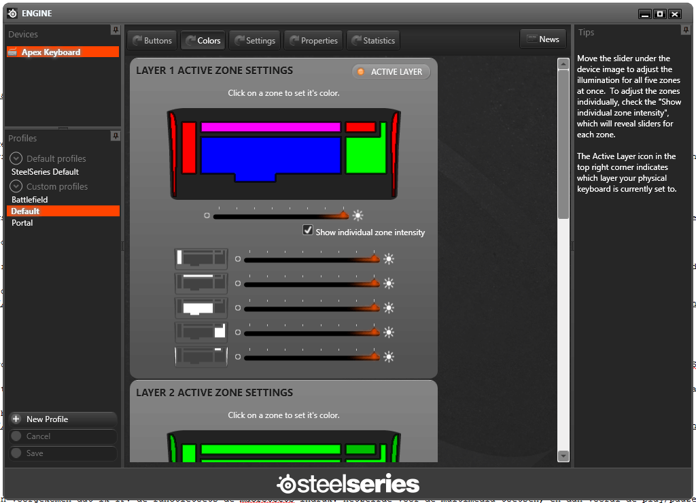The height and width of the screenshot is (503, 696).
Task: Maximize the Engine window
Action: [660, 14]
